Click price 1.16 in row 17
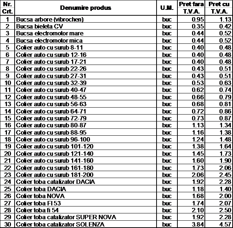 pyautogui.click(x=198, y=132)
